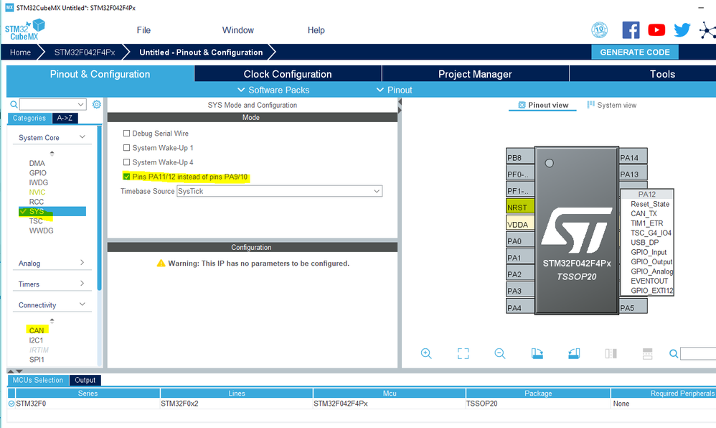The height and width of the screenshot is (428, 716).
Task: Expand the Software Packs dropdown
Action: tap(273, 90)
